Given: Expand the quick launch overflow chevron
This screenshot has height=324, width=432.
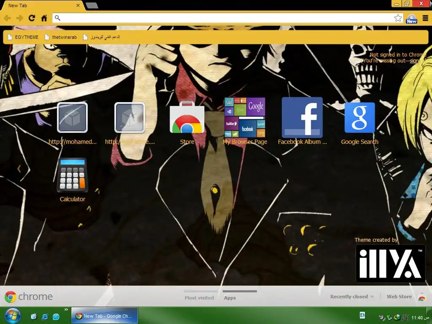Looking at the screenshot, I should (x=66, y=309).
